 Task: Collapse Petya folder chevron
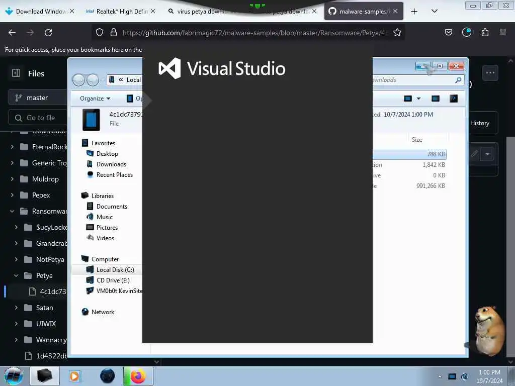coord(16,275)
